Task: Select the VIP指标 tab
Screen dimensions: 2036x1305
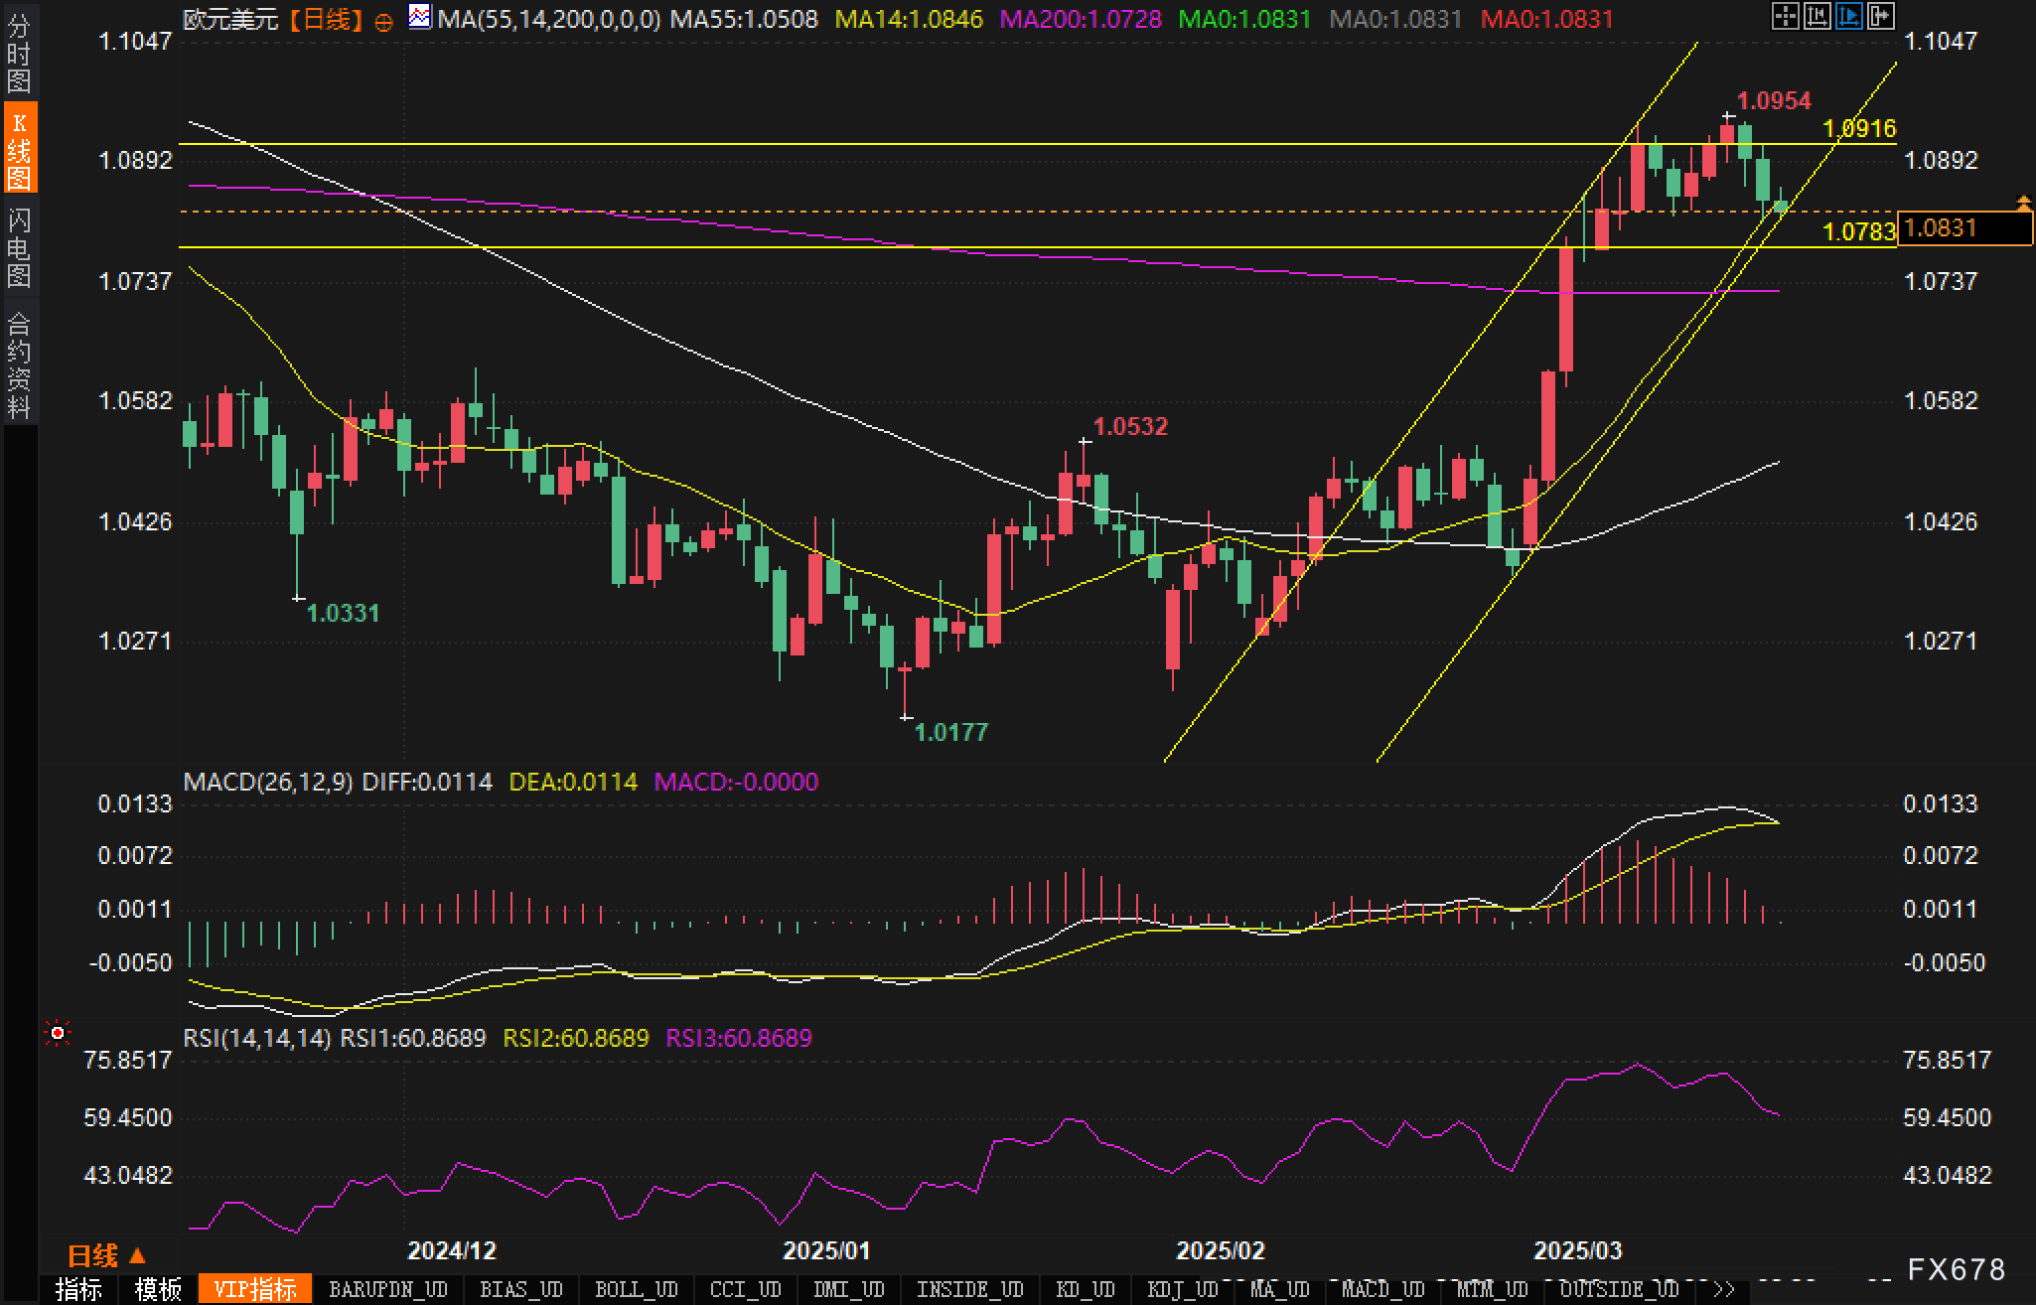Action: click(255, 1289)
